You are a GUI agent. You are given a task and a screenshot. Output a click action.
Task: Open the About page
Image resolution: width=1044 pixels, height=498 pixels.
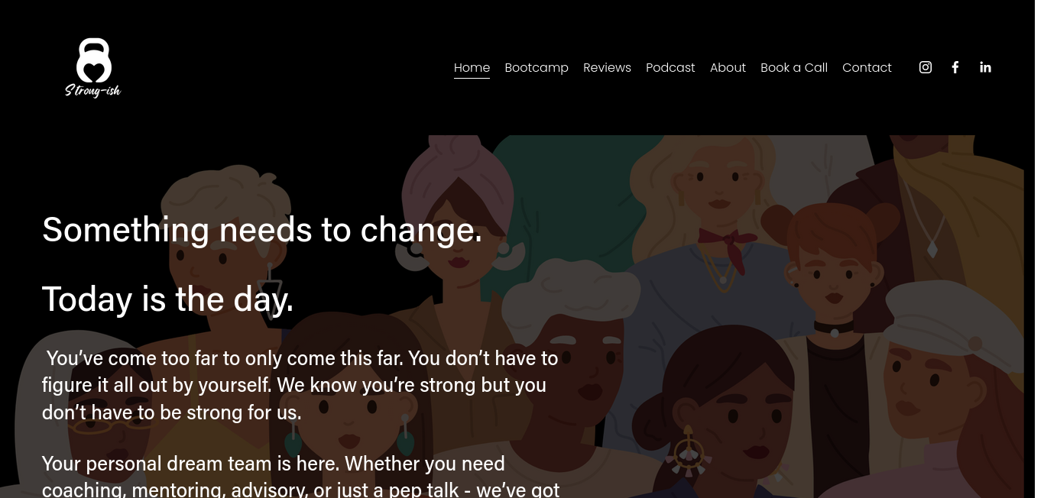pyautogui.click(x=728, y=67)
